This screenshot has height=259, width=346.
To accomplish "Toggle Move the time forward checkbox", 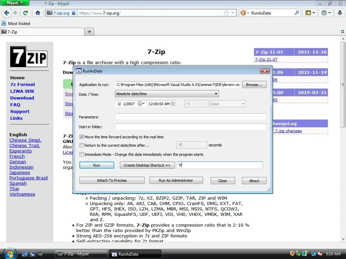I will pyautogui.click(x=81, y=137).
